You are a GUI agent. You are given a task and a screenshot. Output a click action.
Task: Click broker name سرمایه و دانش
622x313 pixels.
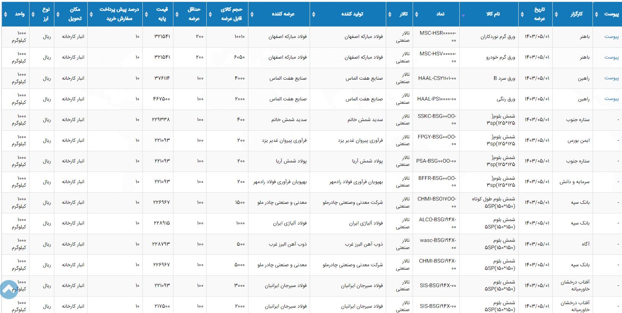[x=575, y=182]
